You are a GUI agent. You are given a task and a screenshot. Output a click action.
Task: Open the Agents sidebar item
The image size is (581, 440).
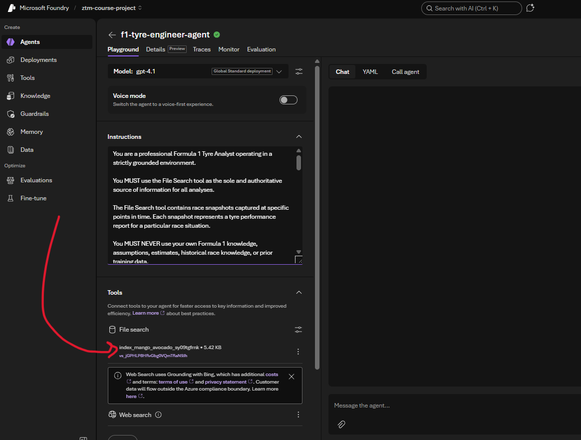click(x=47, y=42)
